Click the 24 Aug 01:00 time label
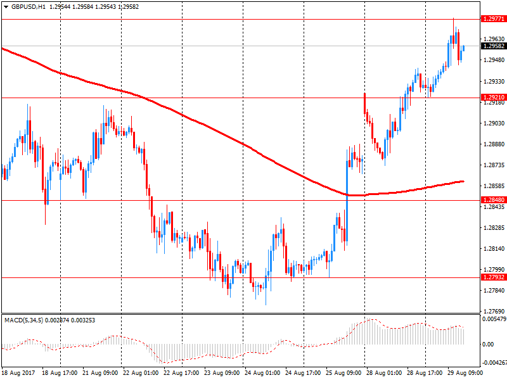The height and width of the screenshot is (380, 507). click(262, 373)
